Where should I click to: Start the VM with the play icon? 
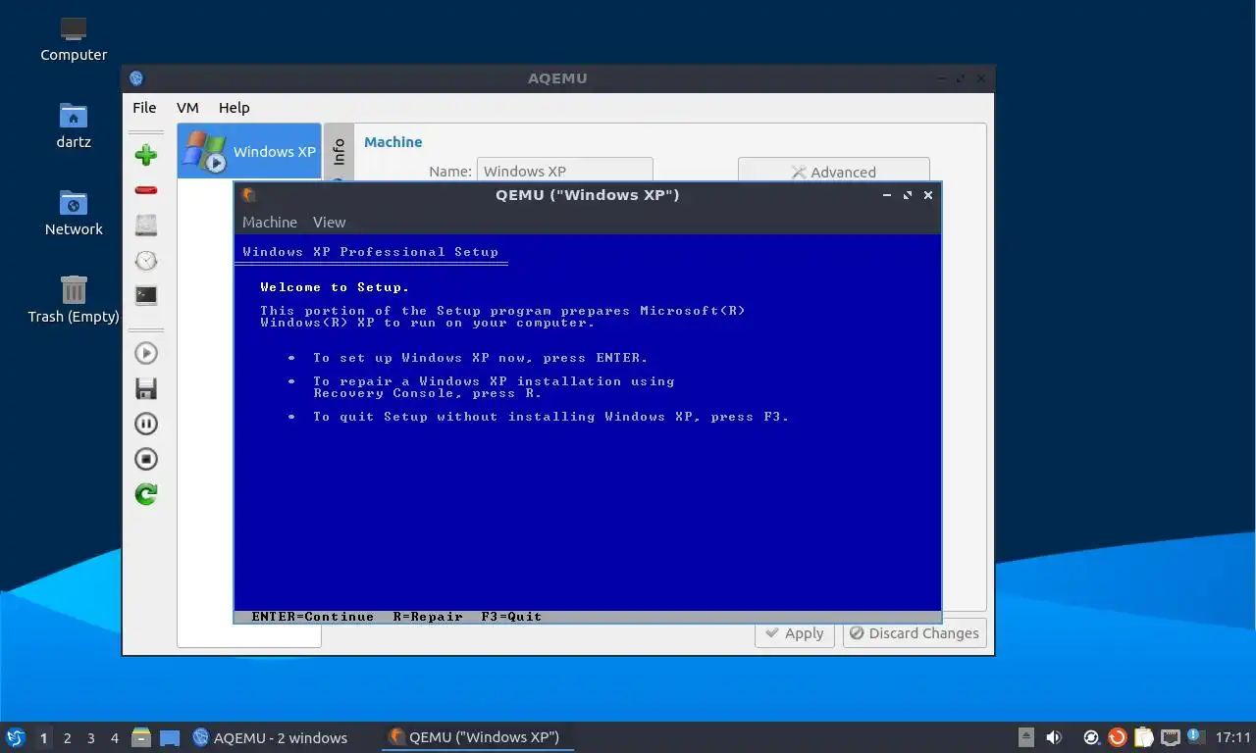[x=146, y=353]
